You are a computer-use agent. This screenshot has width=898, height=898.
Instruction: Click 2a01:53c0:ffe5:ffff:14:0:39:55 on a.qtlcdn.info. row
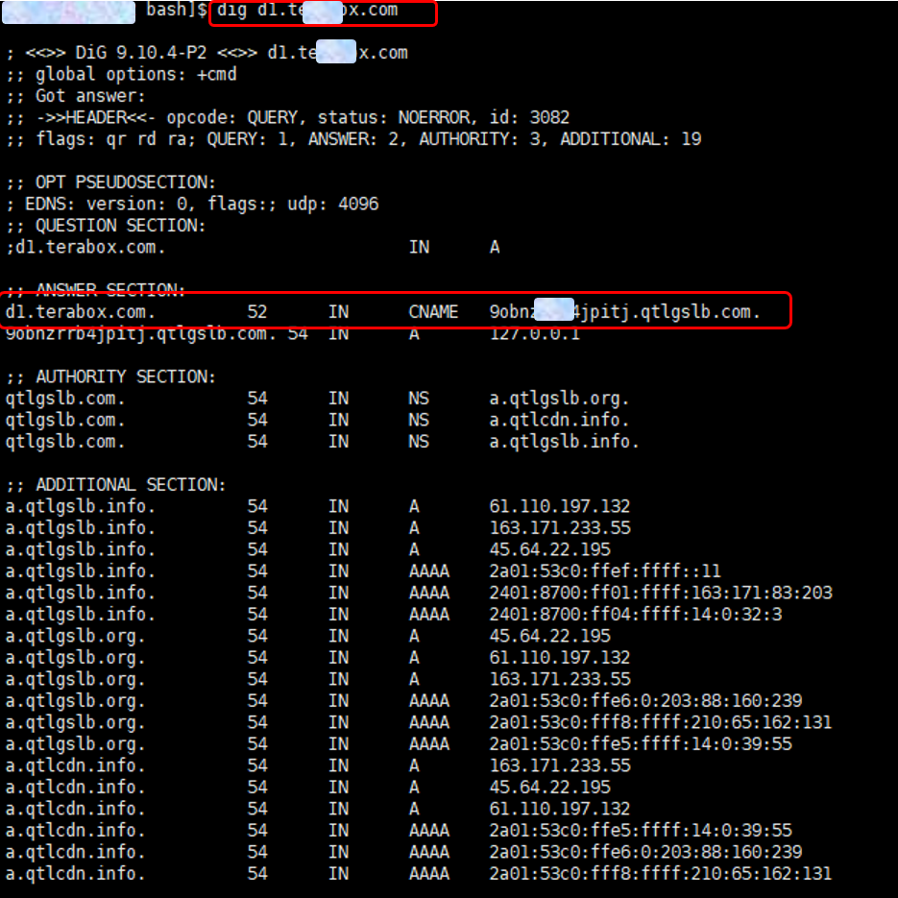tap(641, 831)
